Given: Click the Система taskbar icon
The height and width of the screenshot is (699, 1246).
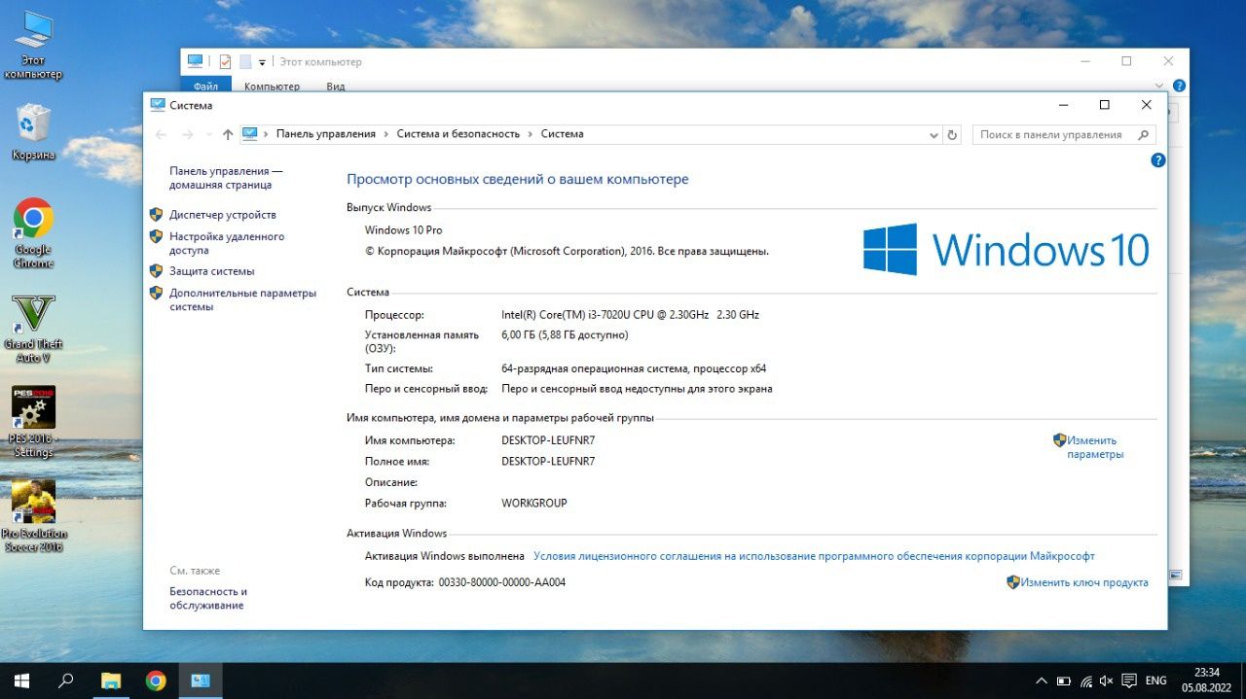Looking at the screenshot, I should coord(201,681).
